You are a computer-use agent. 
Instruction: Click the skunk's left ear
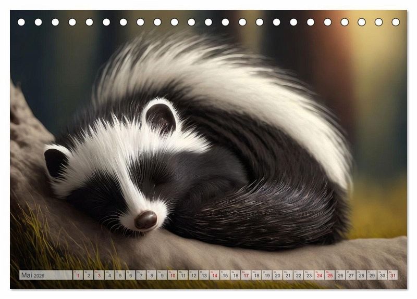(x=55, y=161)
